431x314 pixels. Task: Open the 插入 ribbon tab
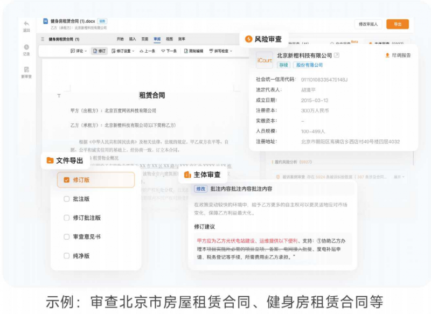[133, 39]
